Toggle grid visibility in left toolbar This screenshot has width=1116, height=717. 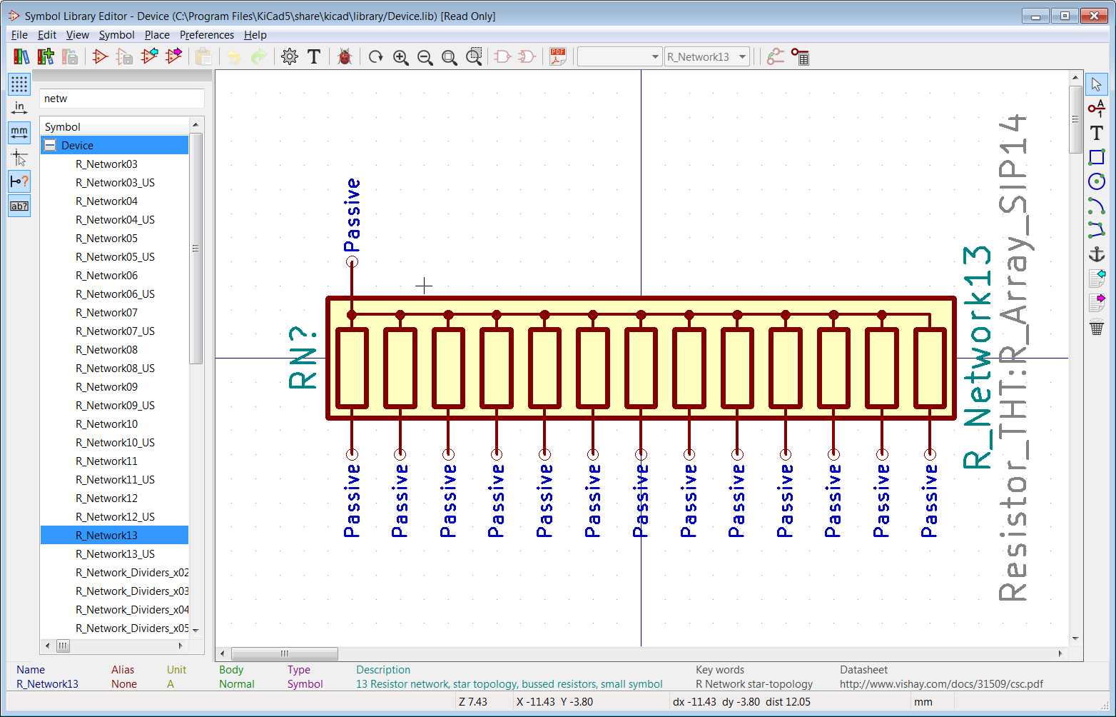click(19, 84)
